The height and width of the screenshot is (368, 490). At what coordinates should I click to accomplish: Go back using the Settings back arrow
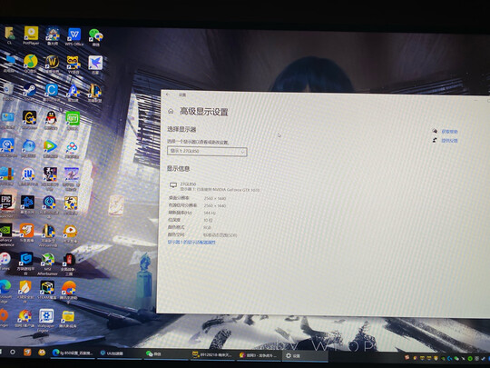(x=168, y=94)
